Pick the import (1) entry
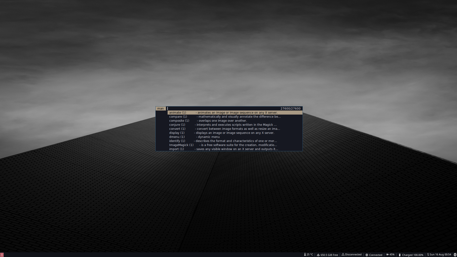457x257 pixels. click(x=235, y=149)
